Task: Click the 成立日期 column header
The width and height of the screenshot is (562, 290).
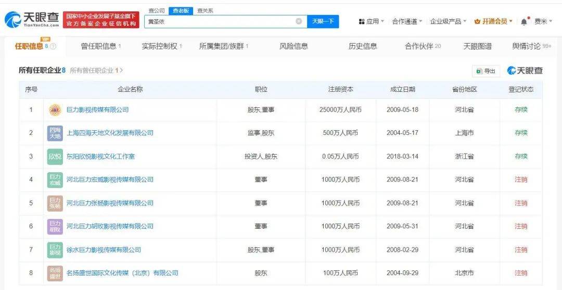Action: click(x=402, y=89)
